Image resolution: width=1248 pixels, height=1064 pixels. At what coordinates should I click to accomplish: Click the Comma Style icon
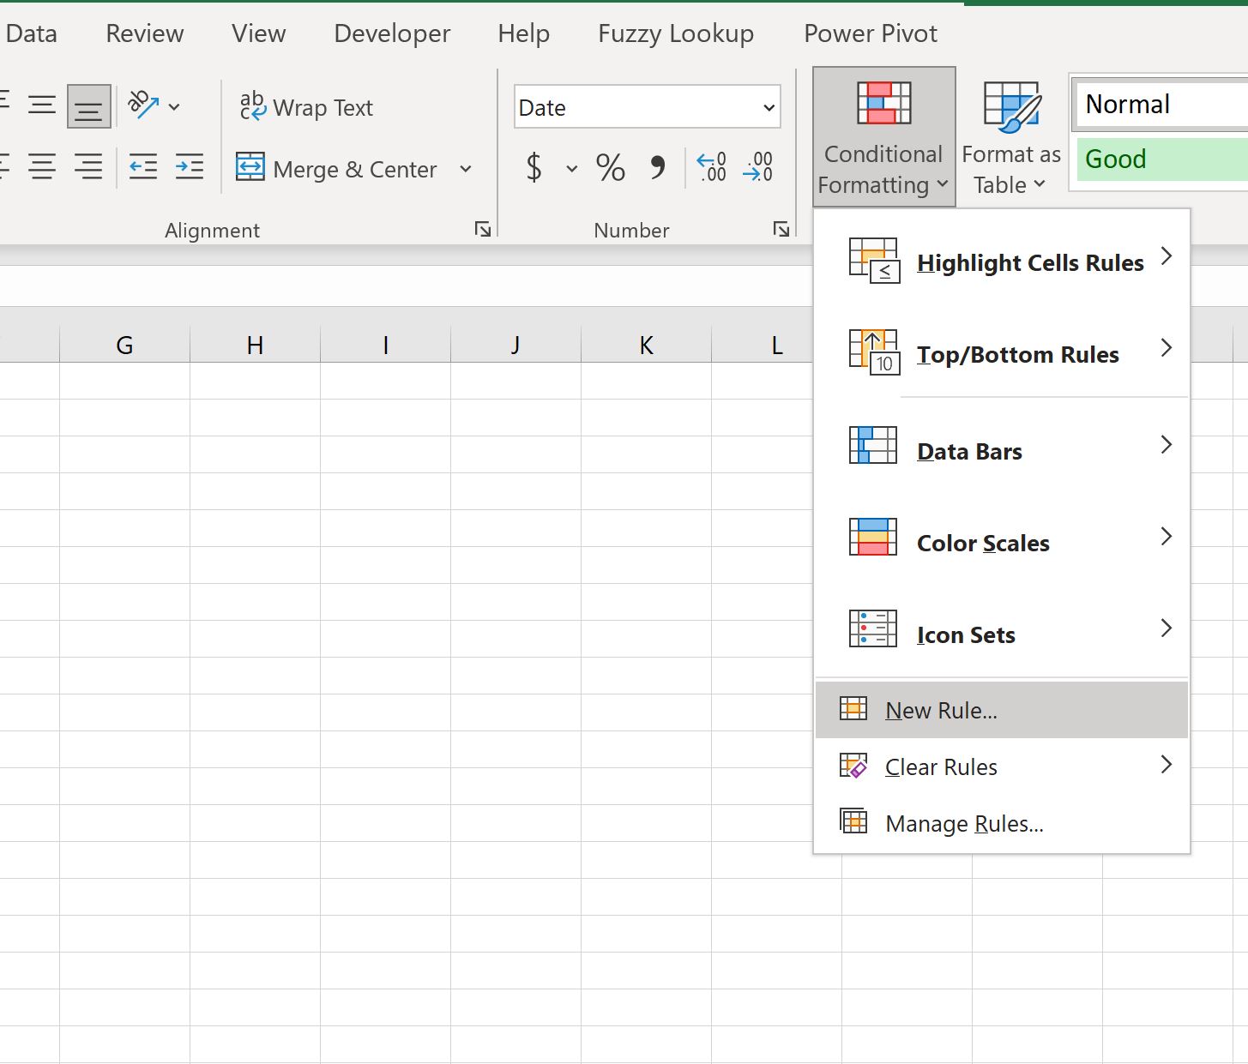point(657,168)
